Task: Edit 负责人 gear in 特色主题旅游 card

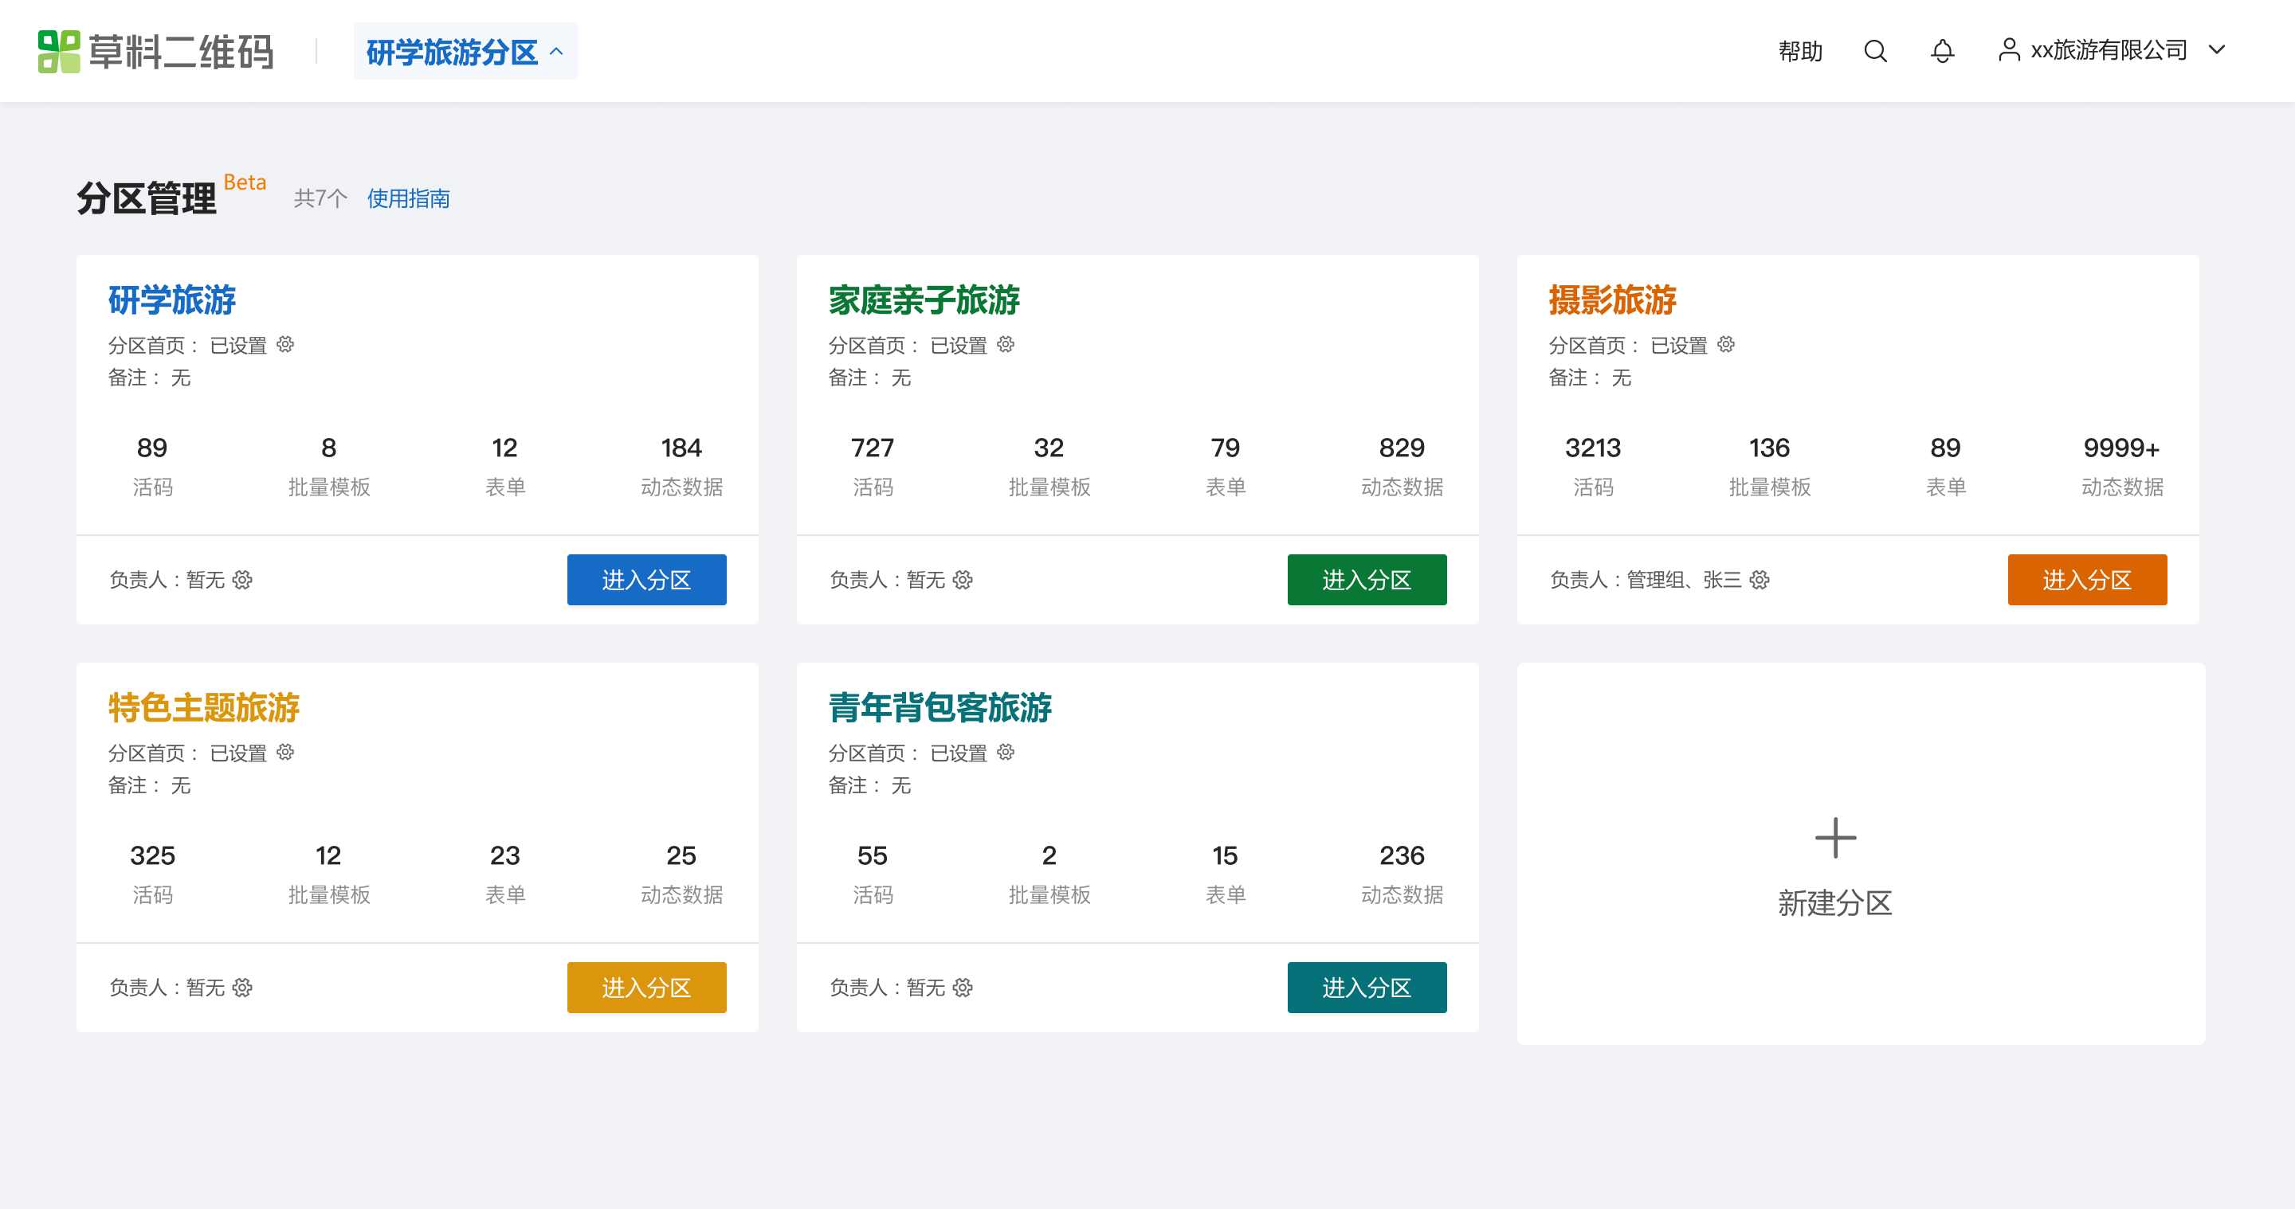Action: click(x=242, y=988)
